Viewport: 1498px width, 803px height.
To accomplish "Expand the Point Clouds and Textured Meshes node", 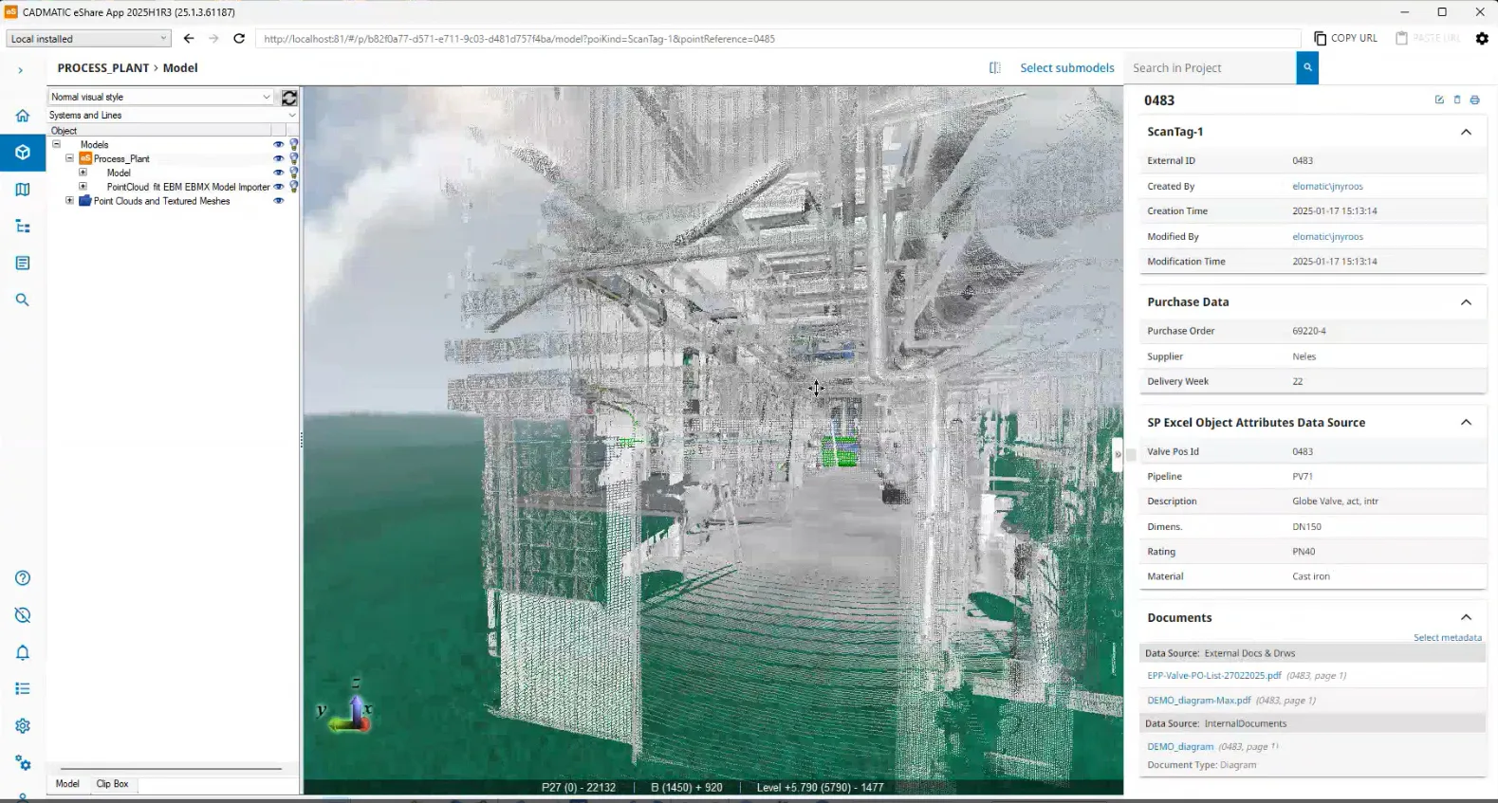I will pos(69,201).
